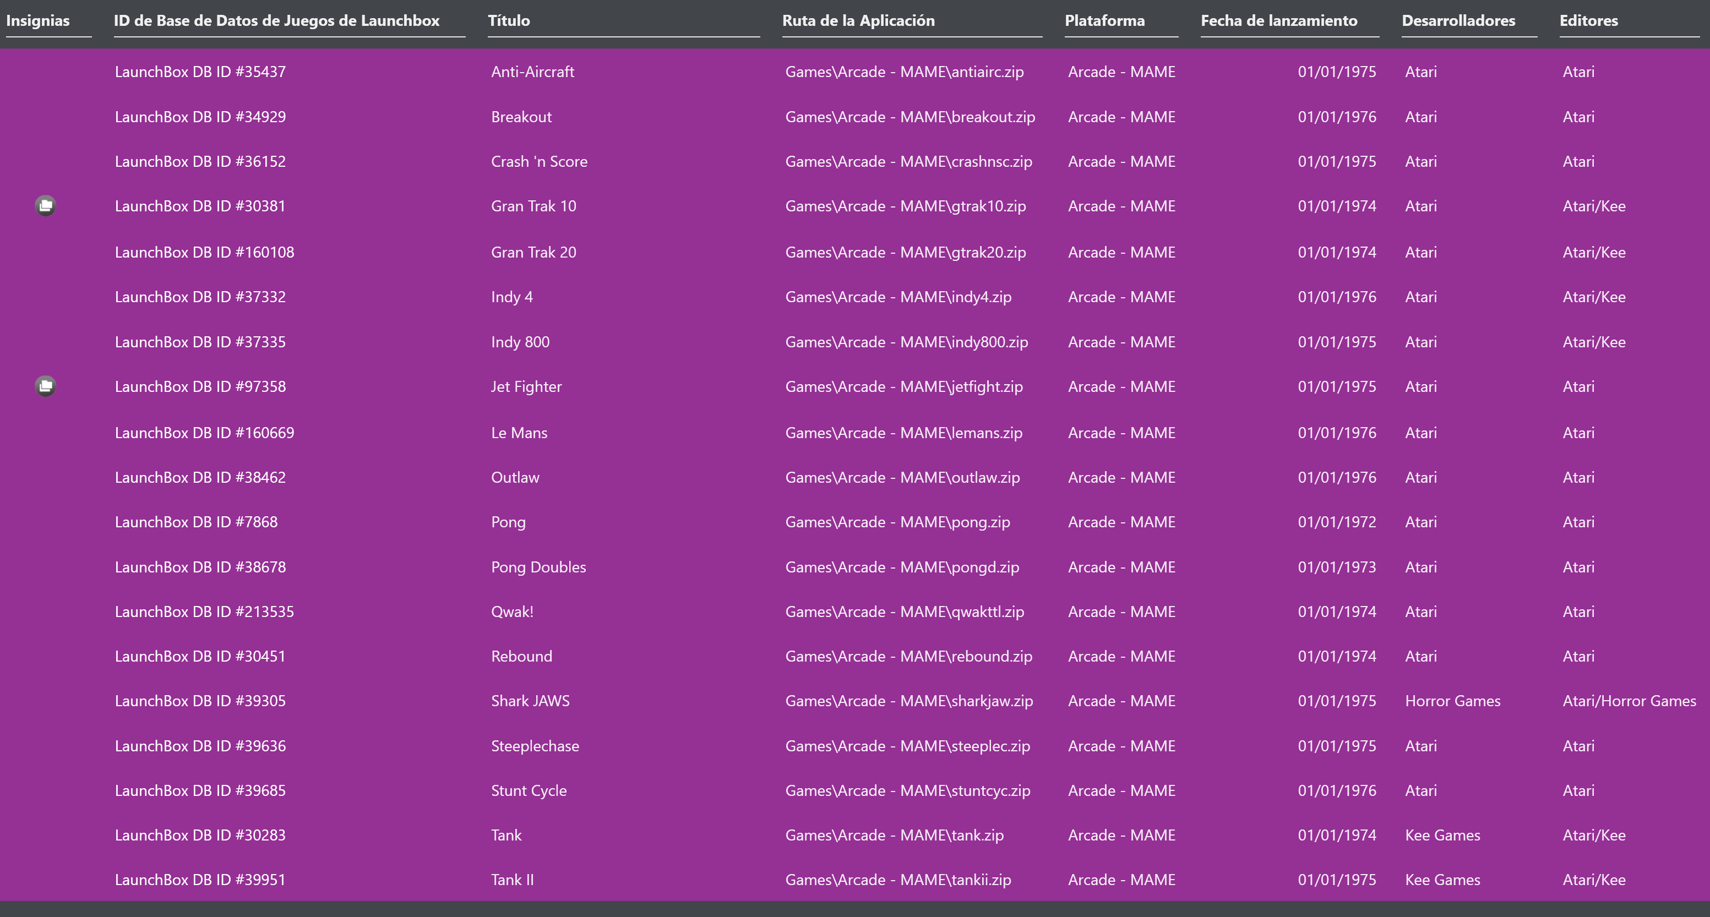This screenshot has height=917, width=1710.
Task: Select the Crash 'n Score title
Action: pyautogui.click(x=539, y=161)
